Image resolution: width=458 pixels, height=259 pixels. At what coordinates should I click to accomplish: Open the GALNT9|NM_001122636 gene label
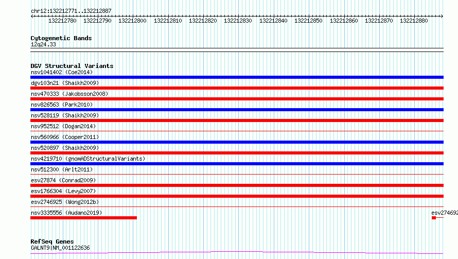[60, 248]
